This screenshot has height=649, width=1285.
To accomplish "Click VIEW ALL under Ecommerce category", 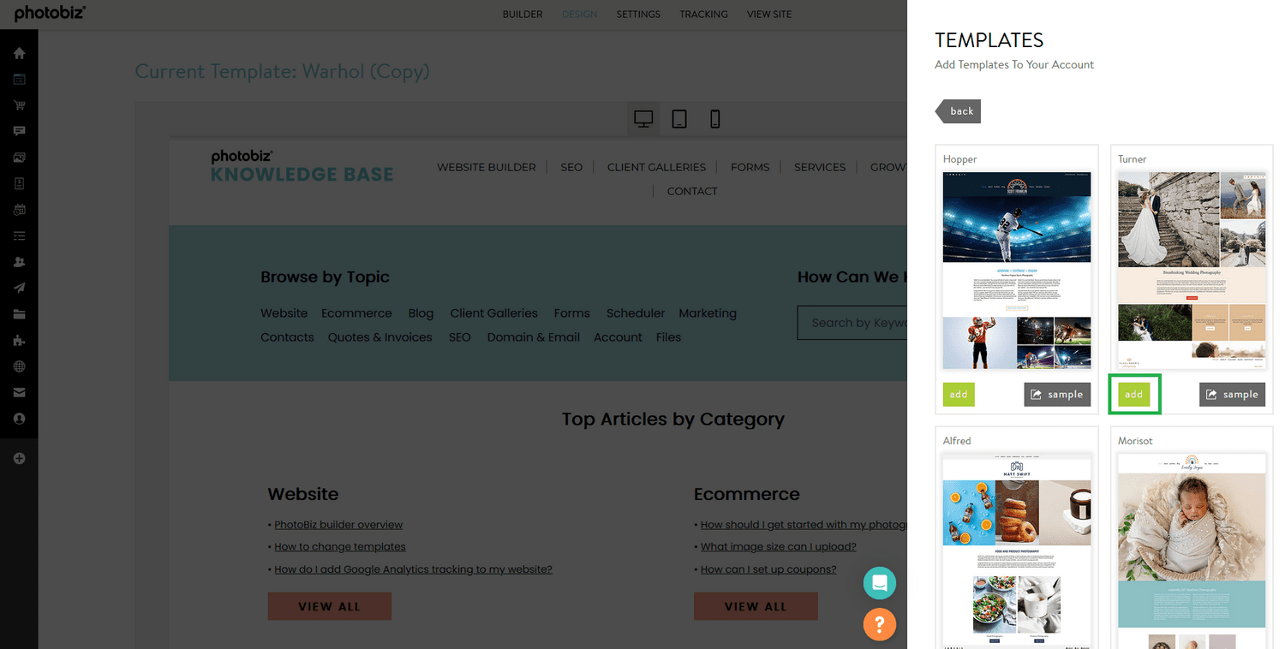I will (756, 606).
